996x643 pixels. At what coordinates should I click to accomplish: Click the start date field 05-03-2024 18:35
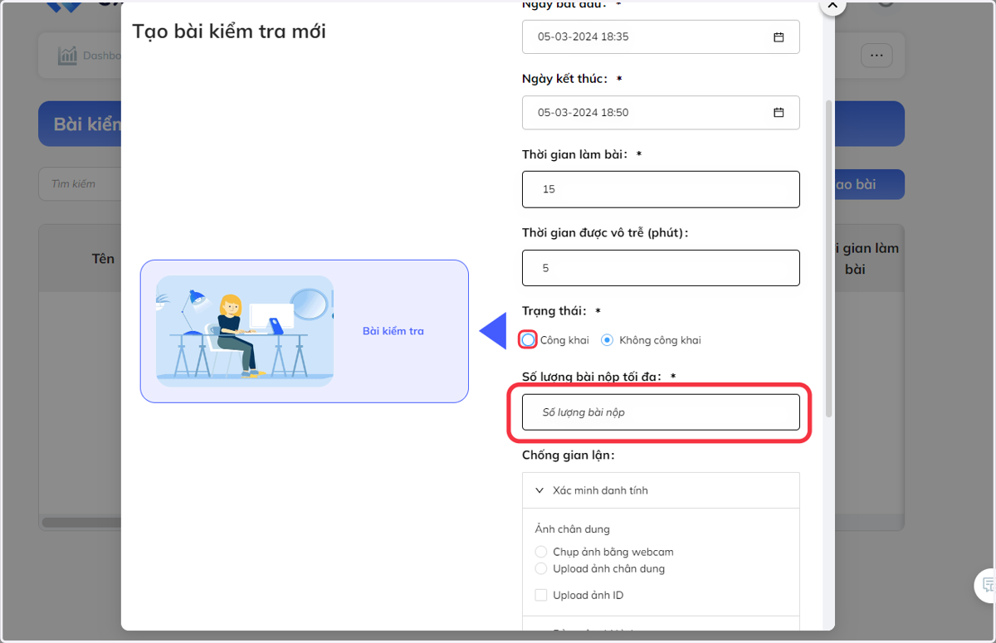pyautogui.click(x=661, y=37)
